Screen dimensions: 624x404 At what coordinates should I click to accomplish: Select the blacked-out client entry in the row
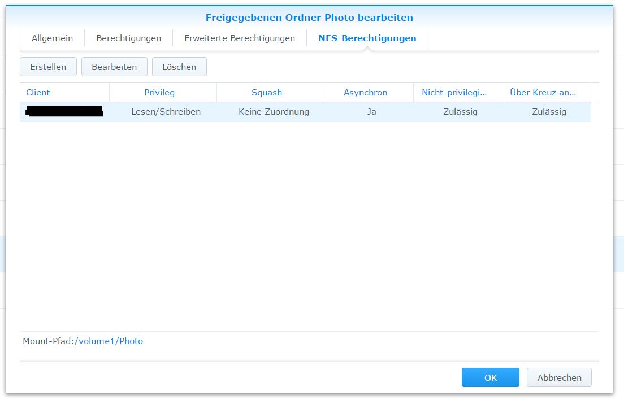coord(64,111)
